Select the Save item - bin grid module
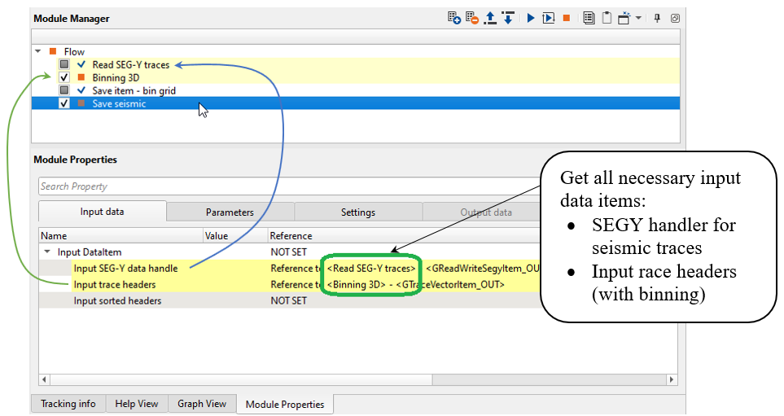Screen dimensions: 784x416 click(x=134, y=90)
